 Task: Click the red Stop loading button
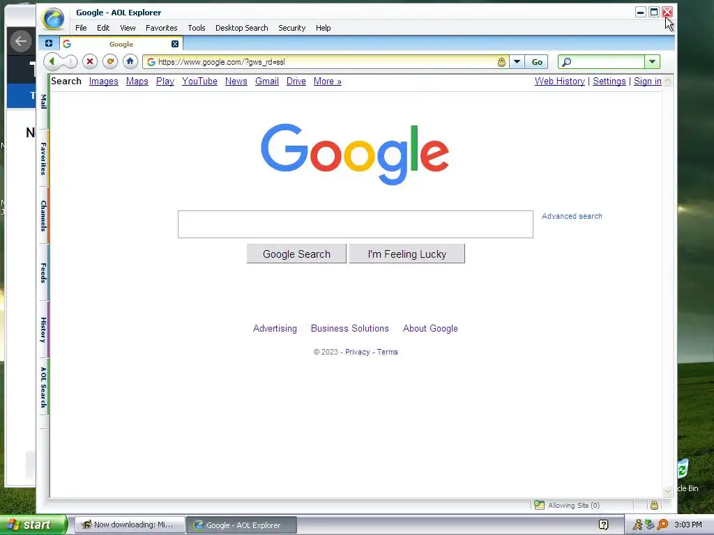click(x=90, y=61)
